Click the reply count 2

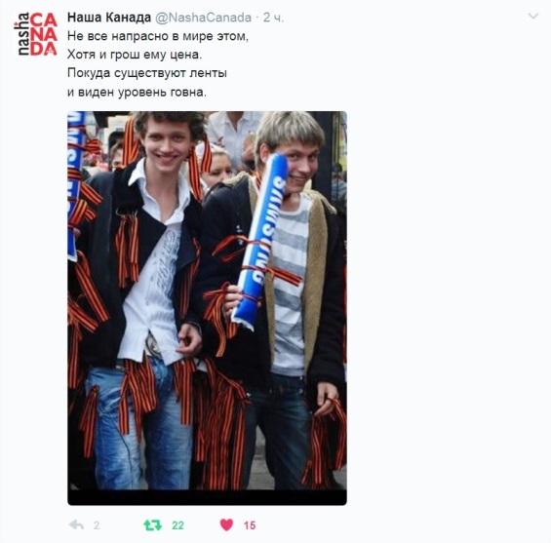[97, 525]
